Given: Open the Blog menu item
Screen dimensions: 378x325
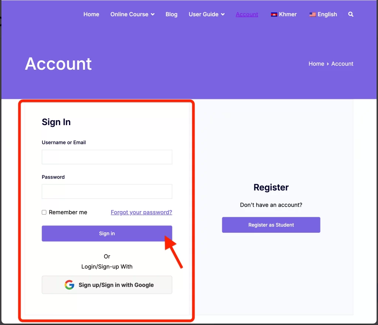Looking at the screenshot, I should (171, 14).
